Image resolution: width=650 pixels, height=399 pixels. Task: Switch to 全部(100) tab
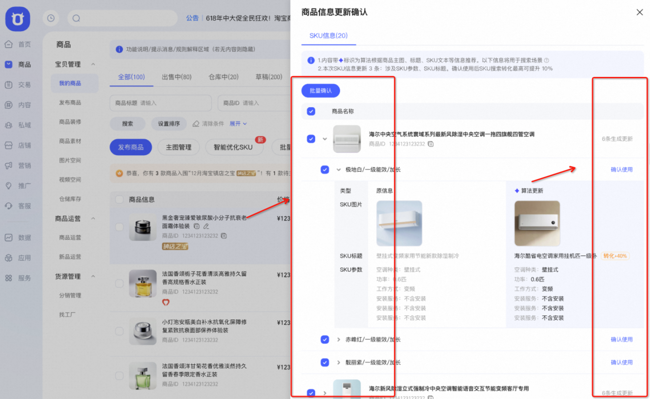tap(131, 77)
